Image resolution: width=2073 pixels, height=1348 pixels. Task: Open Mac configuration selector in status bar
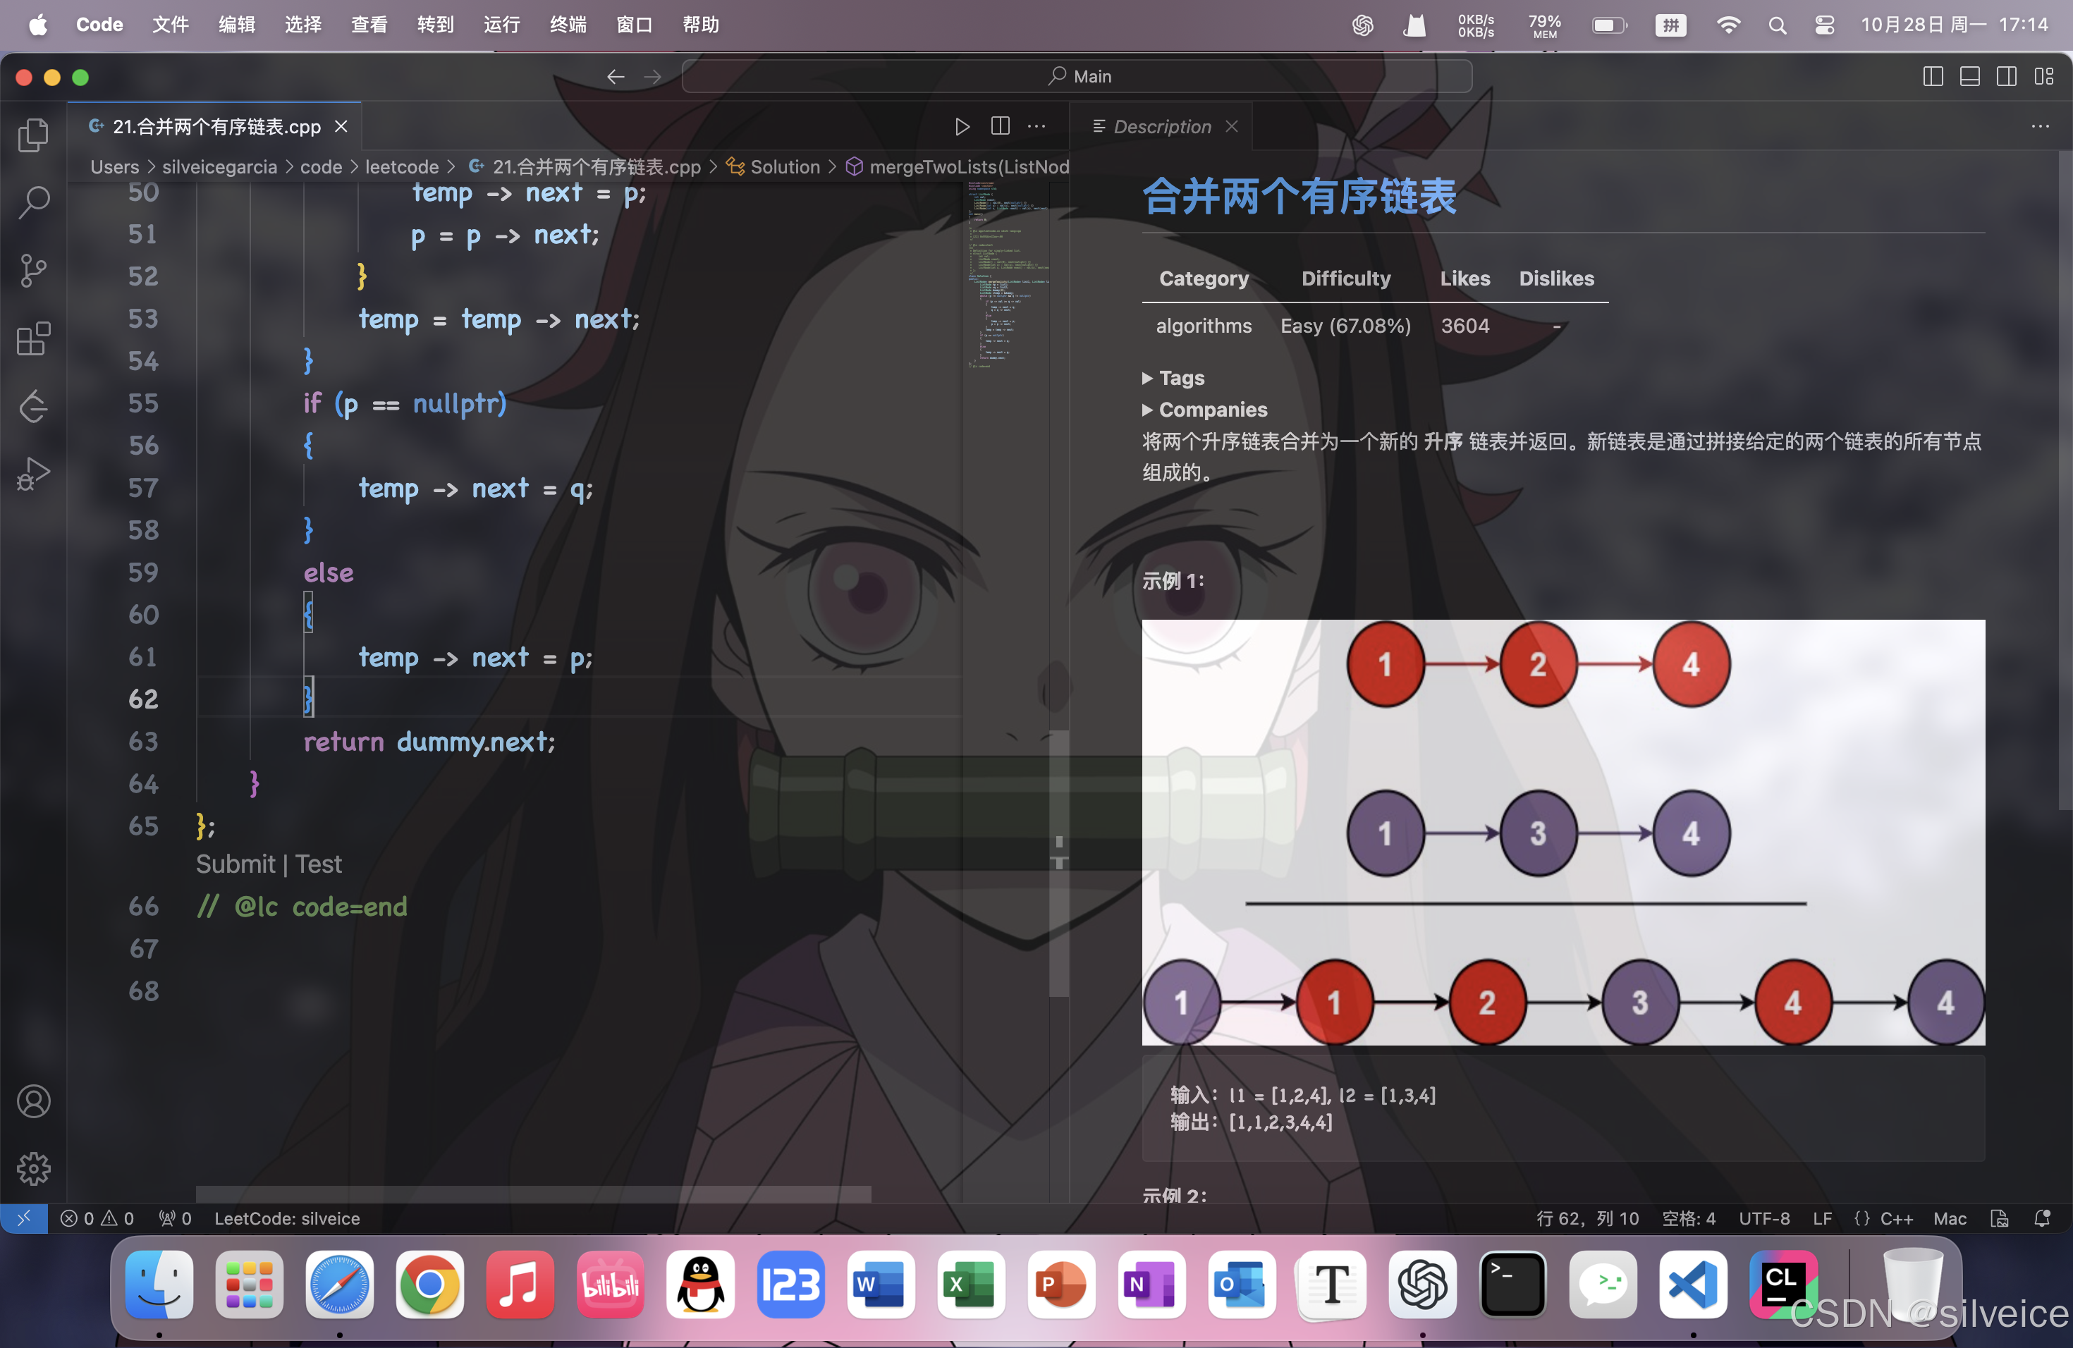(1950, 1218)
